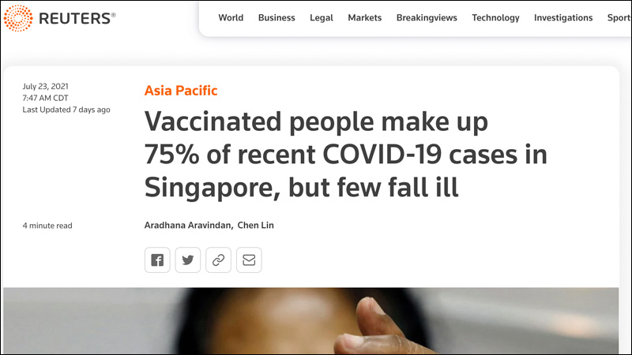Click the article headline

point(346,155)
